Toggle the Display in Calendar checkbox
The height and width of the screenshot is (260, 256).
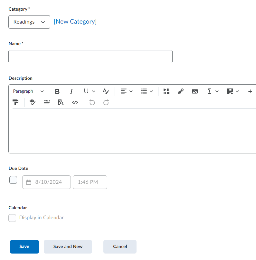tap(12, 218)
